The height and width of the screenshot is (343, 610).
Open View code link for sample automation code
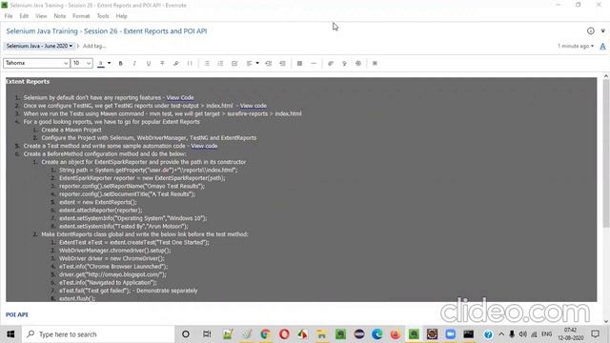(204, 146)
